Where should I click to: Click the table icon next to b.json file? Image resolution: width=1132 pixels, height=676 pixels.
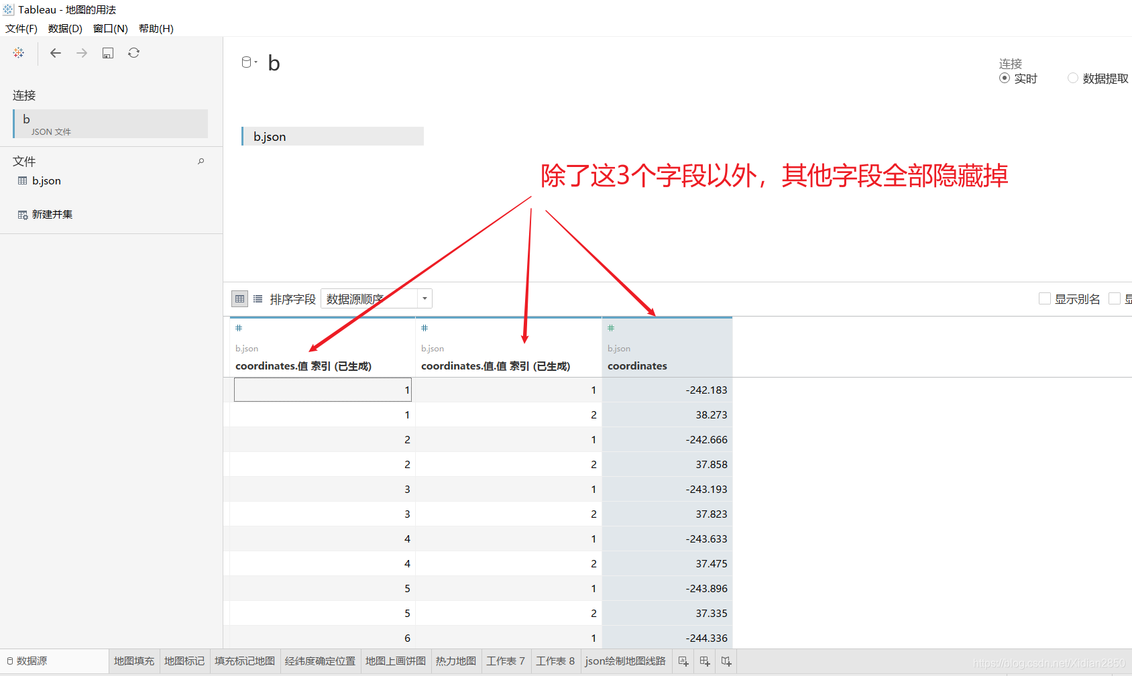(x=23, y=180)
